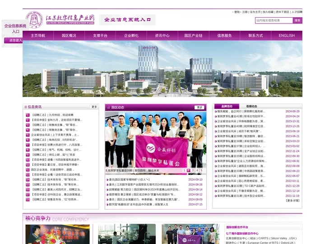The image size is (325, 244).
Task: Click the park buildings hero banner image
Action: click(162, 69)
